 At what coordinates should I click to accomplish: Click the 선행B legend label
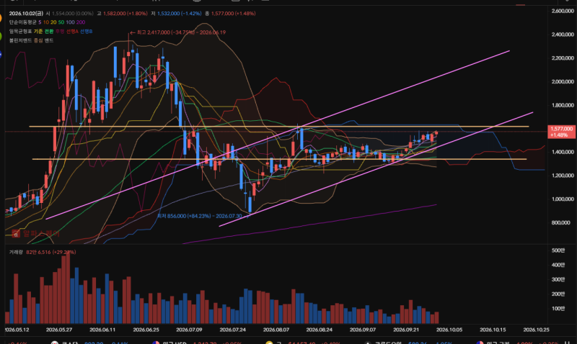(86, 32)
